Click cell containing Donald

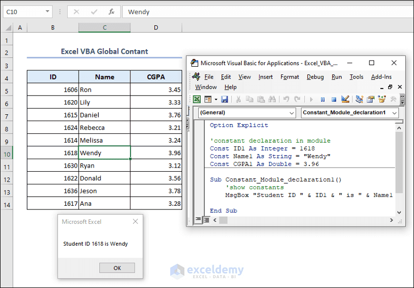click(105, 178)
